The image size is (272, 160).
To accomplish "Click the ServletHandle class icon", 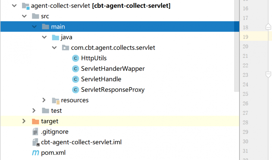I will click(x=75, y=79).
